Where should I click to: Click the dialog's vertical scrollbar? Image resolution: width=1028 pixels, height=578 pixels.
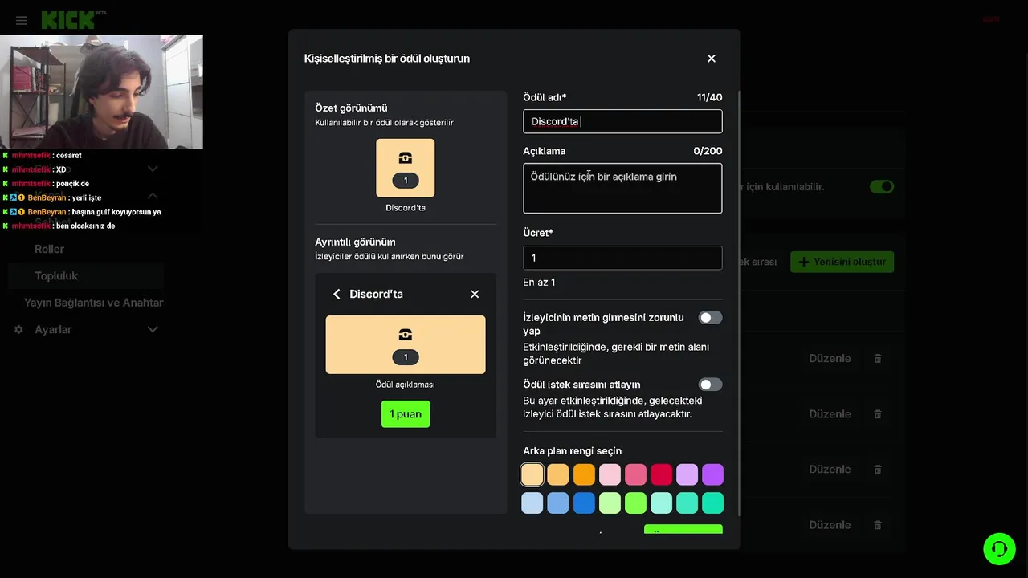click(738, 303)
